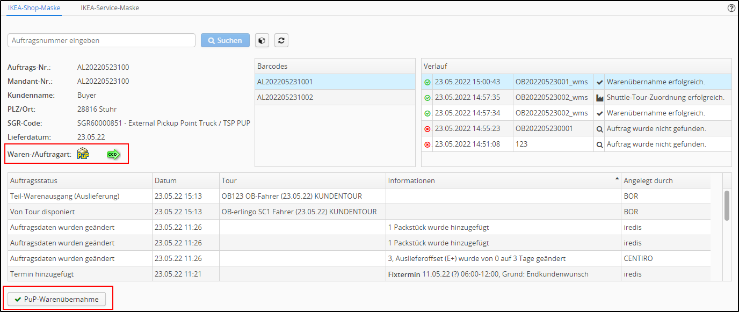Click the refresh icon button
Screen dimensions: 739x312
pyautogui.click(x=281, y=40)
